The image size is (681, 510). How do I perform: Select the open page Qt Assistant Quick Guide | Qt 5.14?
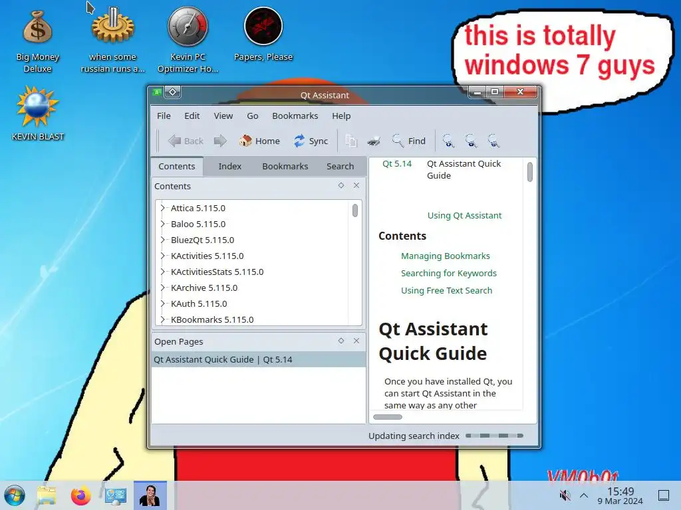[259, 359]
